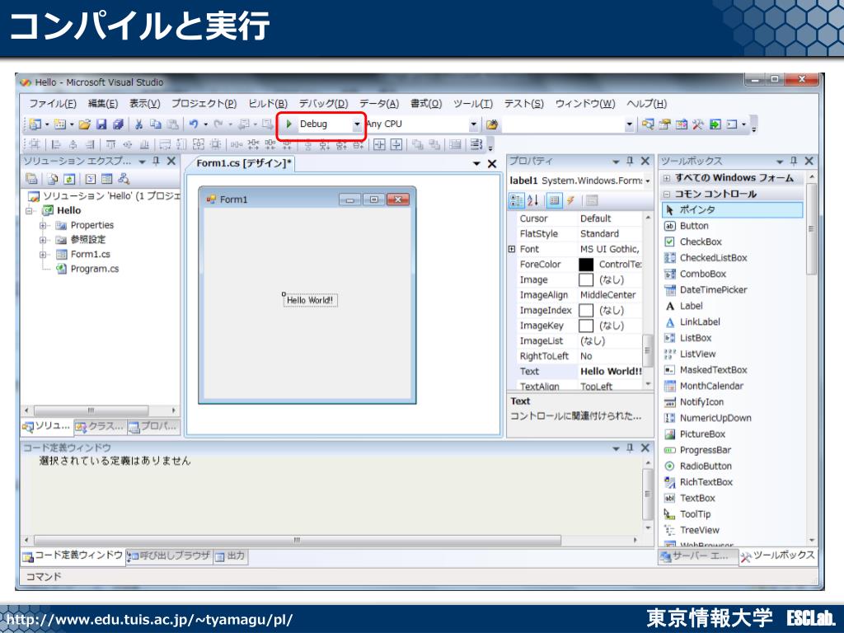Expand the Font property group
This screenshot has width=844, height=633.
point(512,249)
